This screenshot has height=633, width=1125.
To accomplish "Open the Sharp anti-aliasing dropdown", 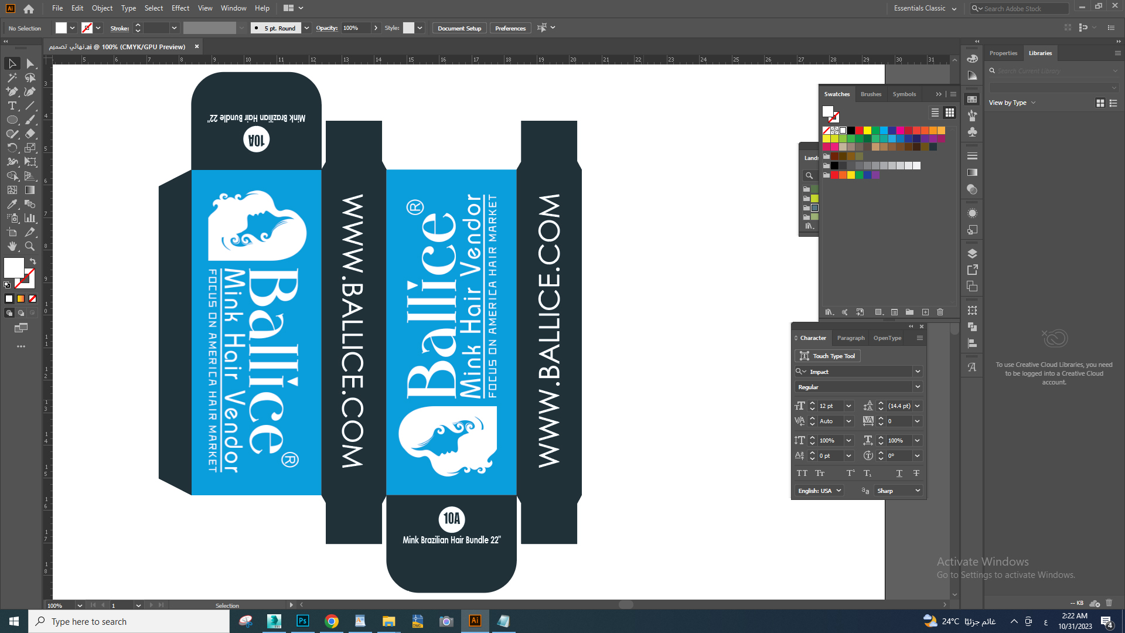I will tap(898, 491).
